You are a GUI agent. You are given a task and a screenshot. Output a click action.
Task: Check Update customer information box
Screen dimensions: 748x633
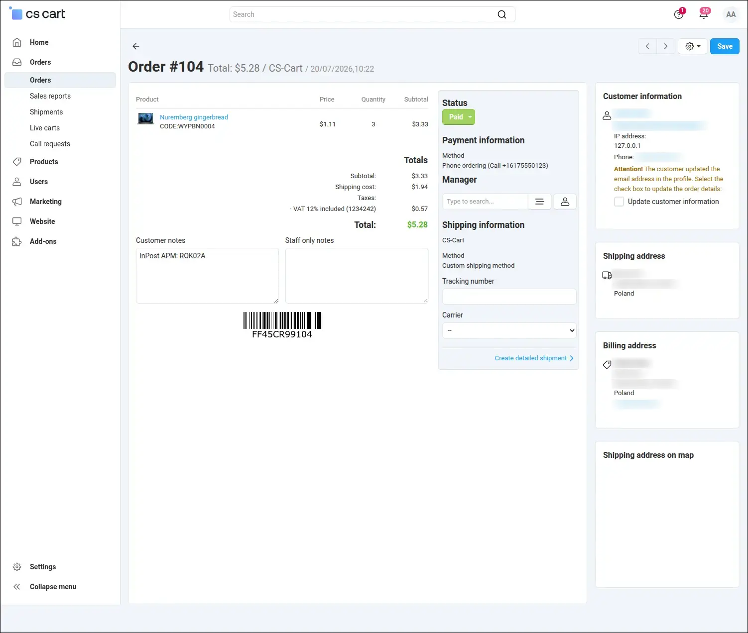pyautogui.click(x=619, y=202)
